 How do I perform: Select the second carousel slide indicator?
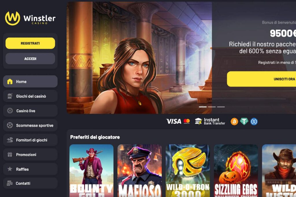(212, 107)
